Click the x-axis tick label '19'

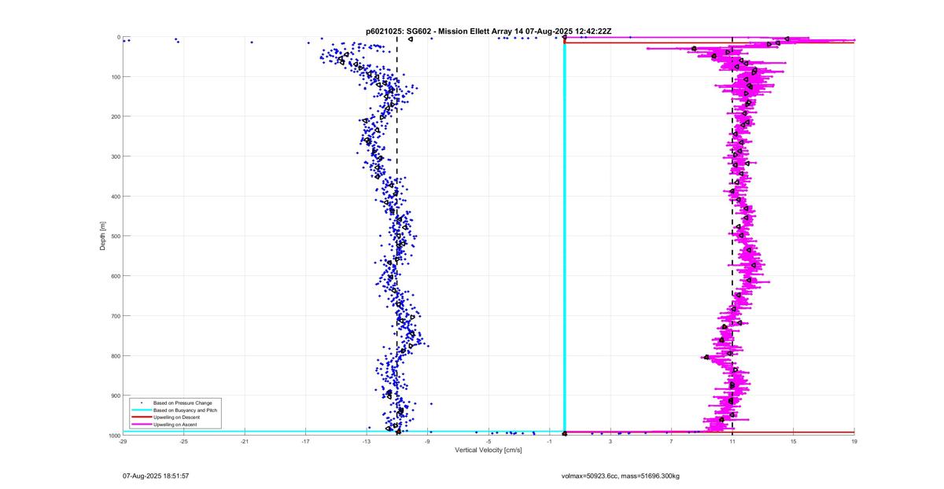pyautogui.click(x=854, y=442)
